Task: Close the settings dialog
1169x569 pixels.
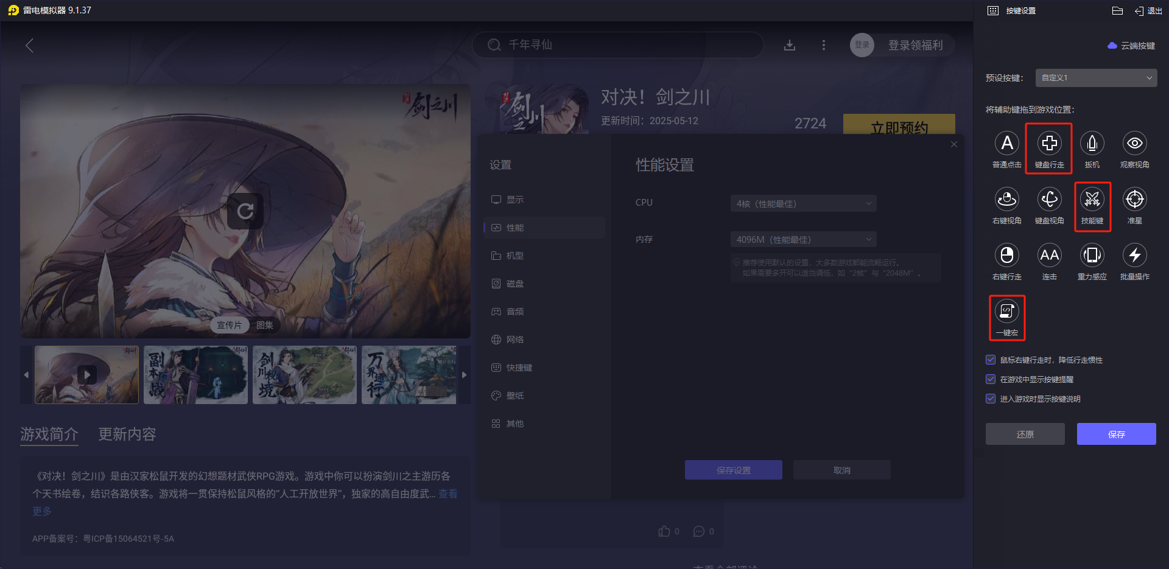Action: 954,144
